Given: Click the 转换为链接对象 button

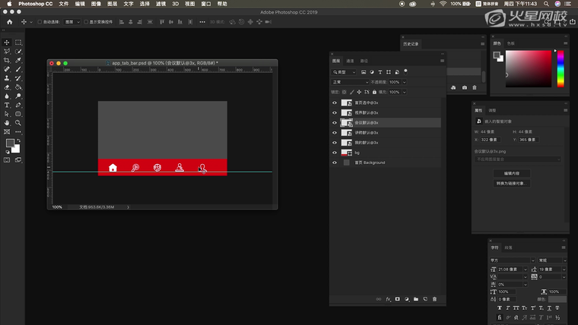Looking at the screenshot, I should pos(512,183).
